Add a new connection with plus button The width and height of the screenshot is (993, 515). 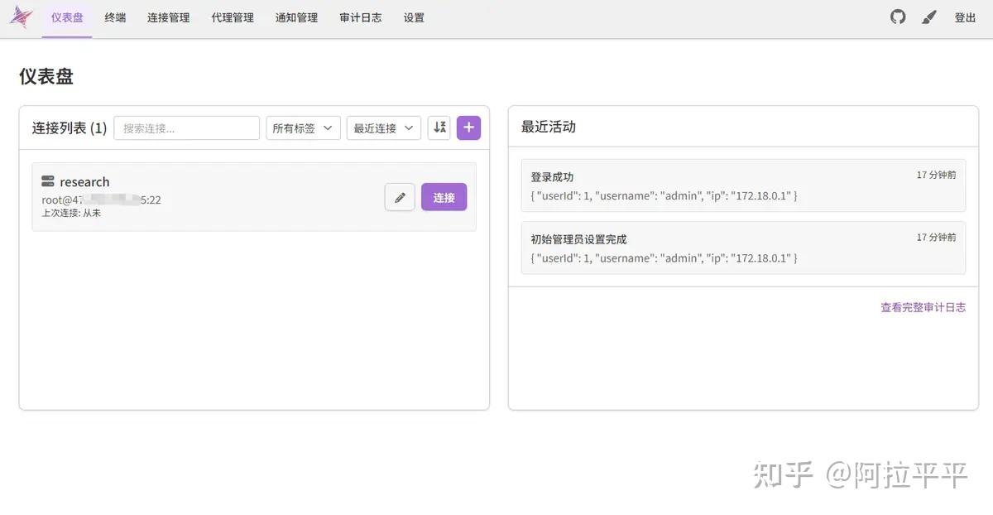tap(468, 128)
